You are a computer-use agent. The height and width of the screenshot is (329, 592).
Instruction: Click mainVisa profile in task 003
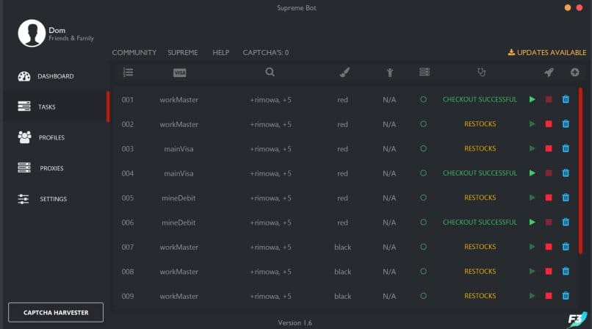coord(178,148)
